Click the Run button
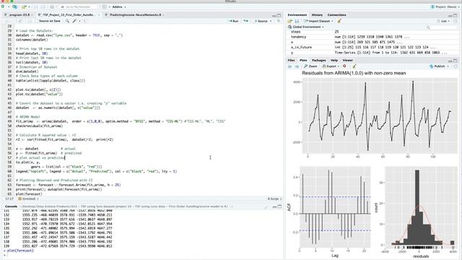Image resolution: width=462 pixels, height=260 pixels. point(233,21)
